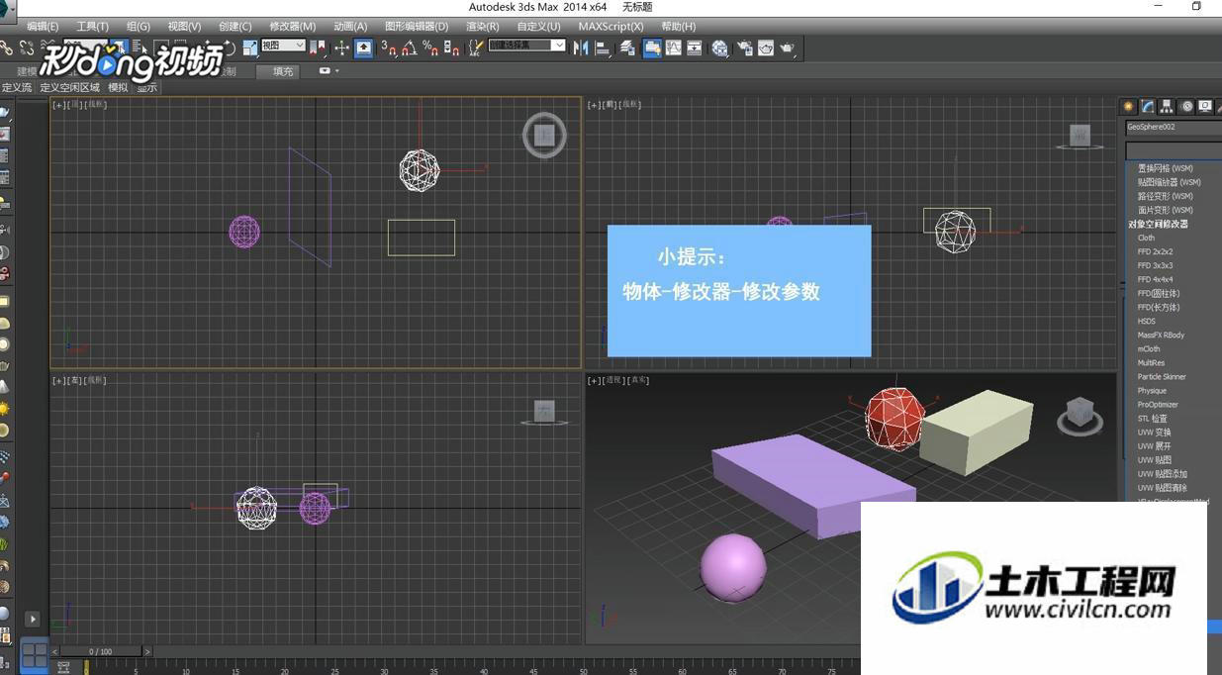Image resolution: width=1222 pixels, height=675 pixels.
Task: Open the Render Setup dialog
Action: (x=745, y=47)
